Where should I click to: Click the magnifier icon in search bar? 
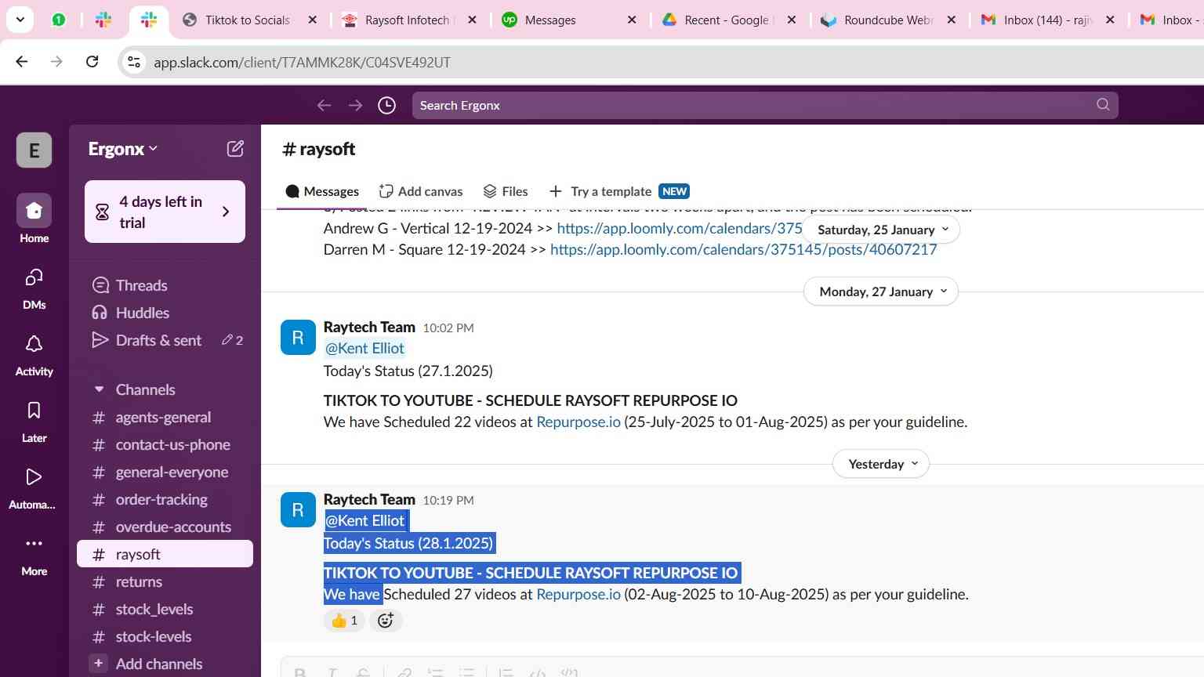tap(1103, 104)
